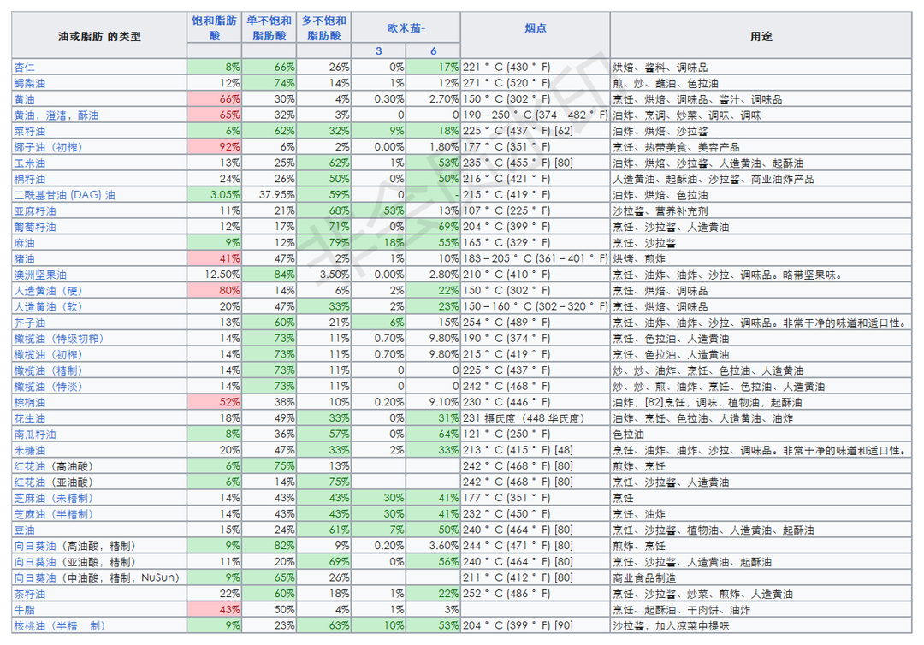Click the 271 ° C (520 ° F) smoke point cell
The image size is (924, 645).
tap(535, 83)
